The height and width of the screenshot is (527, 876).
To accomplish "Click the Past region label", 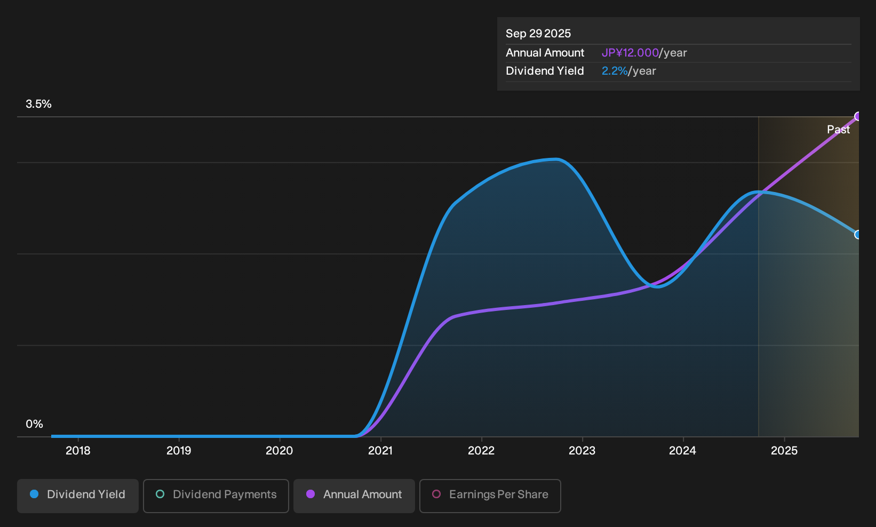I will (838, 130).
